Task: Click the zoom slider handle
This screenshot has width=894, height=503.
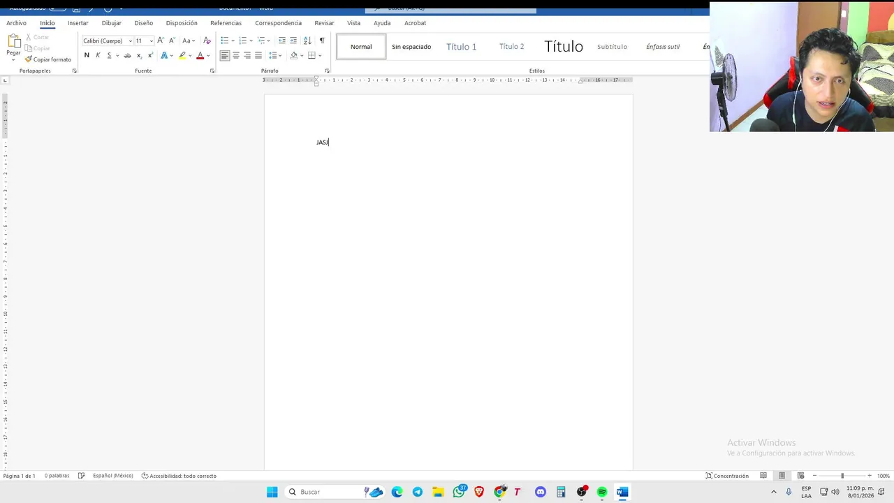Action: [x=842, y=476]
